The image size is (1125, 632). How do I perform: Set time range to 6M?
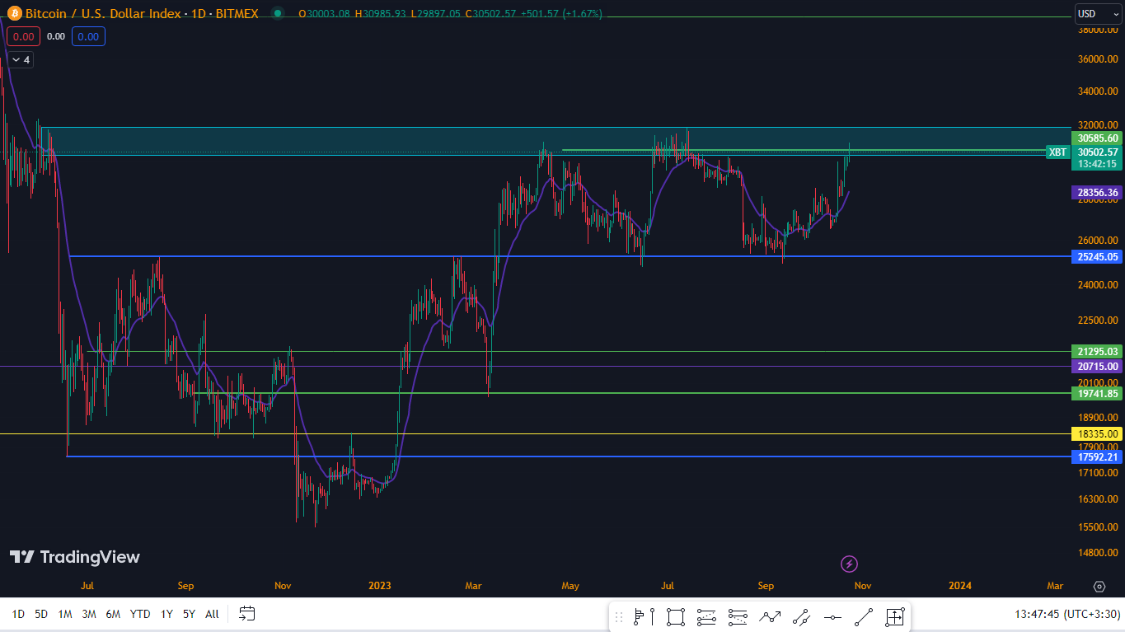tap(114, 613)
